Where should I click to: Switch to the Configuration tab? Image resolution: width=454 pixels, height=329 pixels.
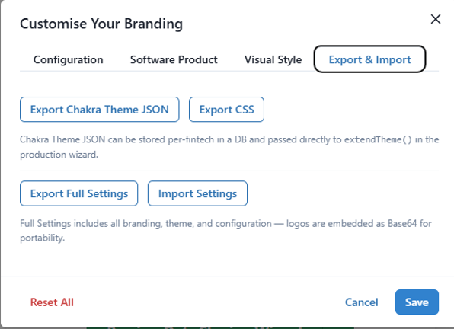[69, 59]
